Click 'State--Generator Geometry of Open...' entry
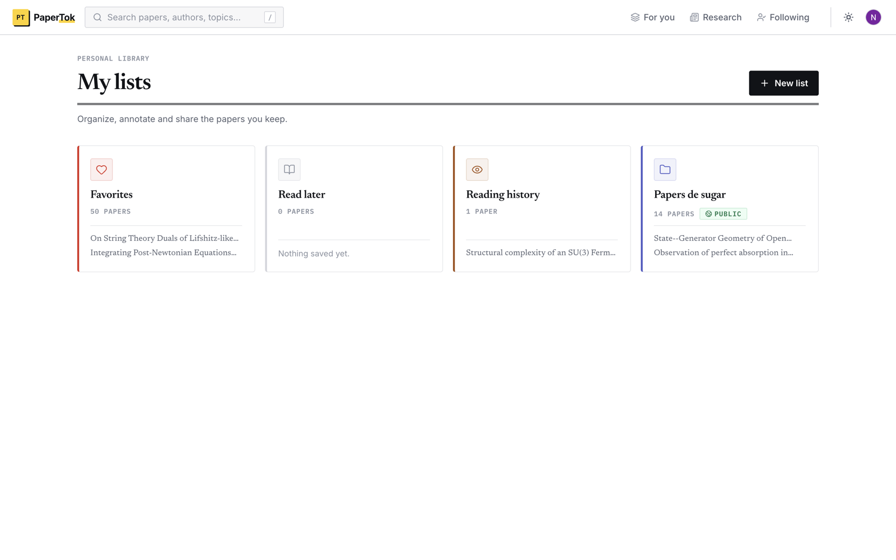896x560 pixels. point(723,238)
